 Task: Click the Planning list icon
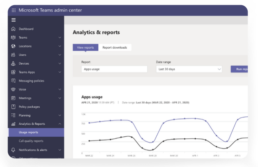point(13,115)
